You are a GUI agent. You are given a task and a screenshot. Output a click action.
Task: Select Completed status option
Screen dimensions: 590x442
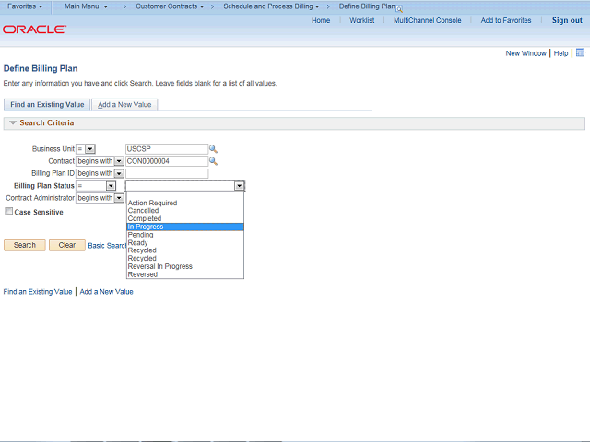click(185, 219)
